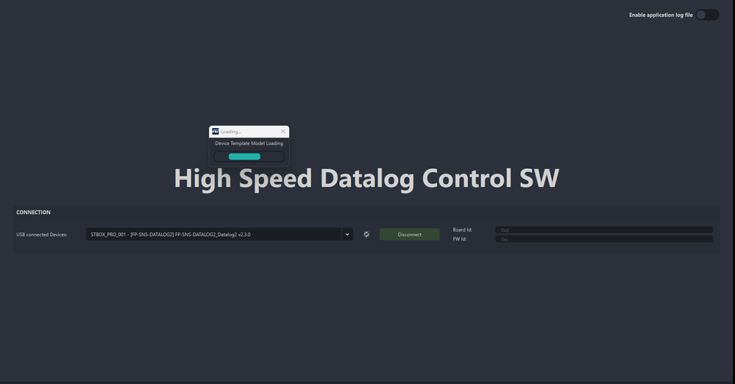Screen dimensions: 735x384
Task: Select the STBOX_PRO_001 device combo box
Action: (x=219, y=235)
